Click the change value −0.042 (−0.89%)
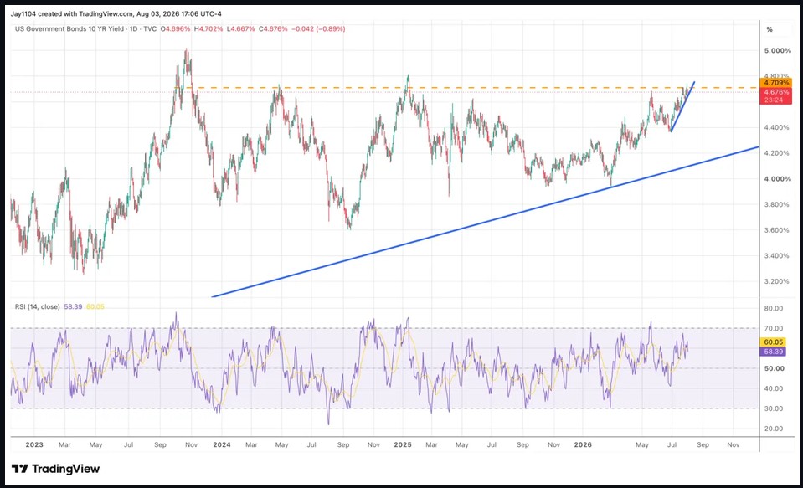 pos(318,29)
